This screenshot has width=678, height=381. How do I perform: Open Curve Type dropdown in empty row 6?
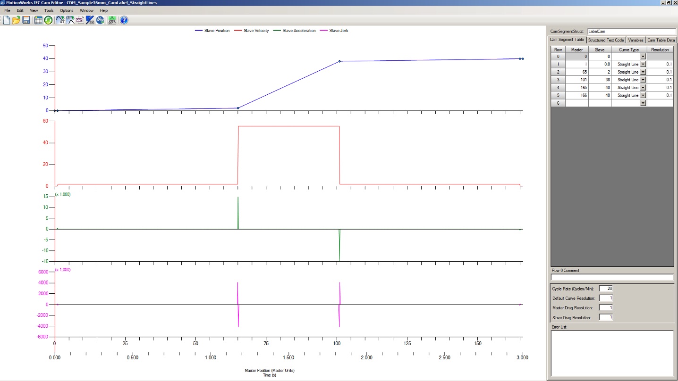pyautogui.click(x=643, y=103)
